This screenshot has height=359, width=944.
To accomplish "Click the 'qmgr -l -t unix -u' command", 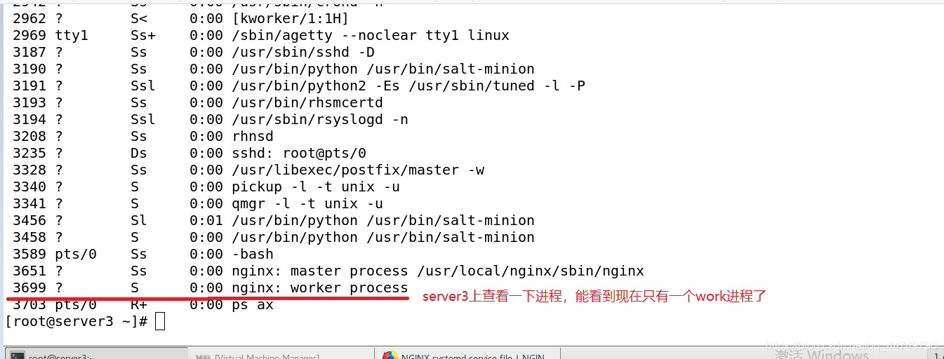I will (307, 204).
